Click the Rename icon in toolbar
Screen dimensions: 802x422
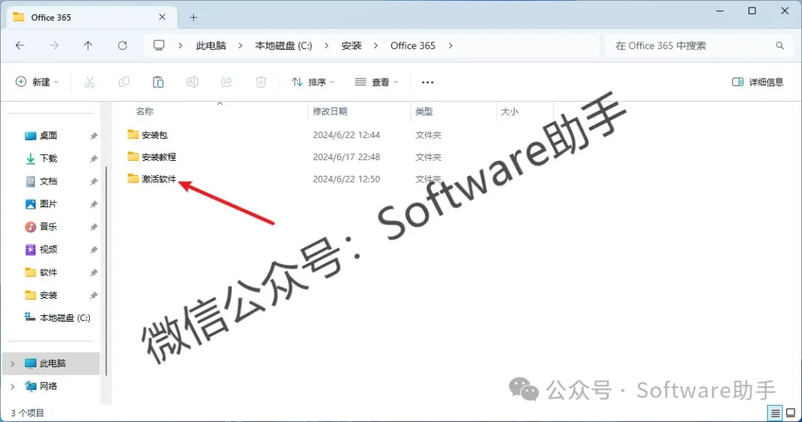[x=192, y=82]
